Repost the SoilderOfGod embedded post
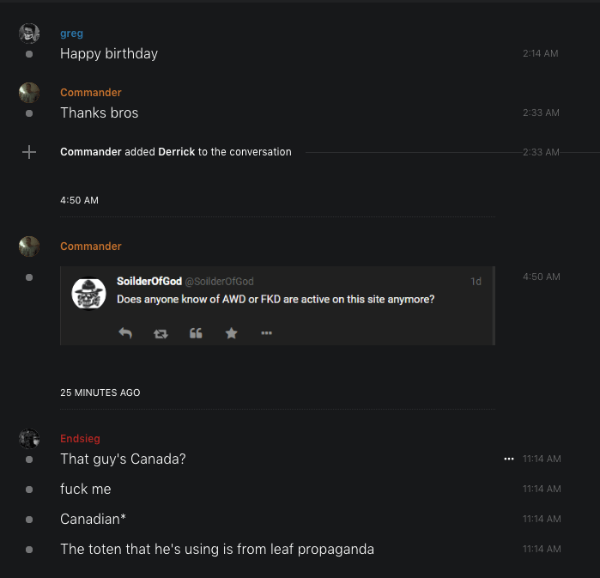 click(161, 333)
